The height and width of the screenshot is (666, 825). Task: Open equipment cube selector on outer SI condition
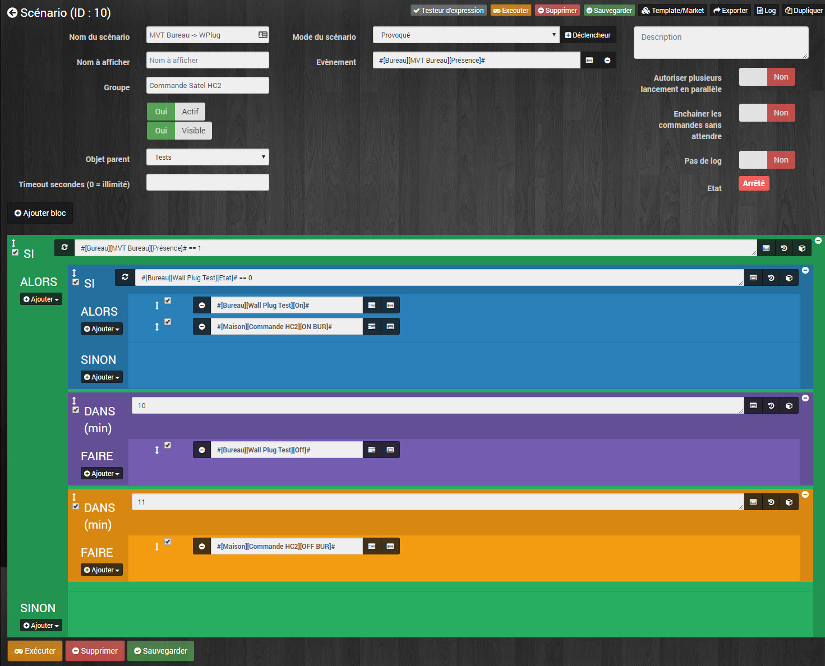(802, 248)
